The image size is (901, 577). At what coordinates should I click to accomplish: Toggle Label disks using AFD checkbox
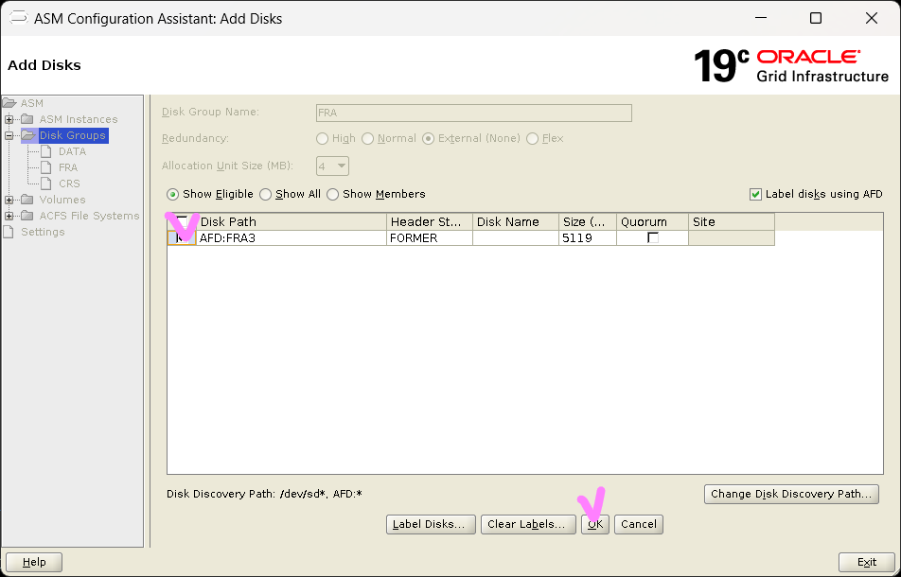pos(755,195)
